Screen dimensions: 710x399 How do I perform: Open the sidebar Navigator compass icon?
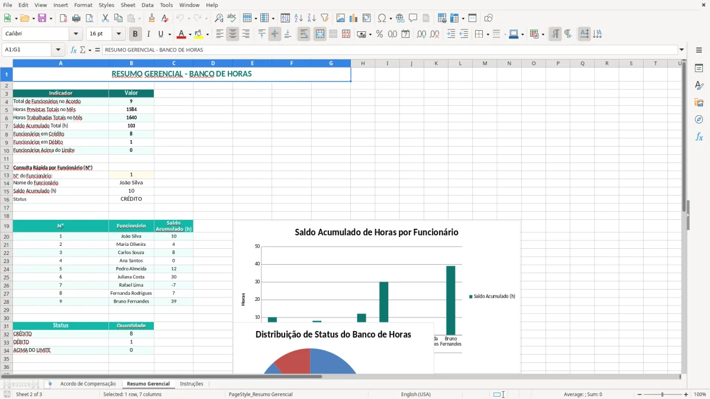699,119
